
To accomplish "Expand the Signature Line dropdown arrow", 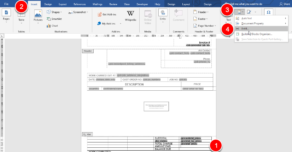I will [255, 12].
